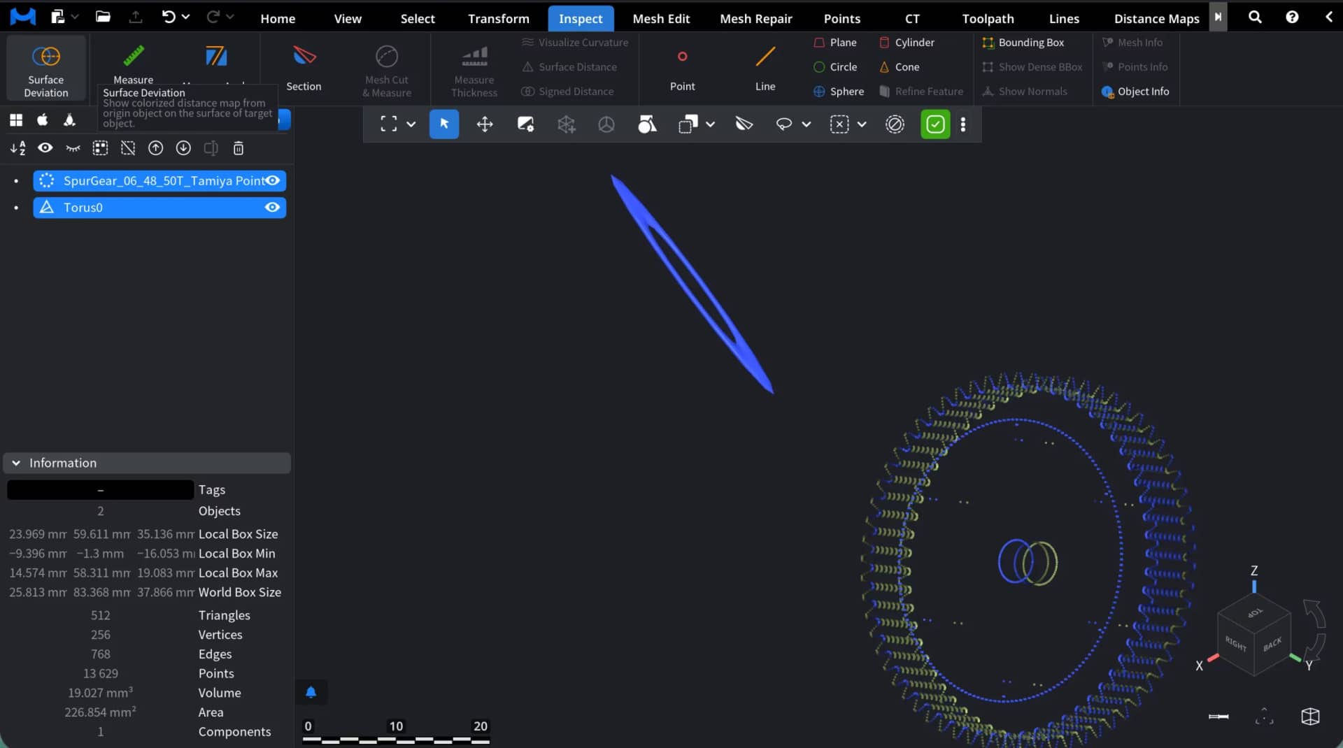
Task: Click the Bounding Box button
Action: 1023,43
